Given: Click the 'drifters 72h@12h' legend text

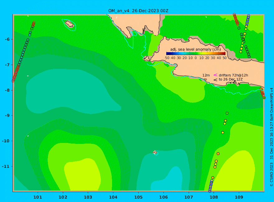Looking at the screenshot, I should pos(234,75).
